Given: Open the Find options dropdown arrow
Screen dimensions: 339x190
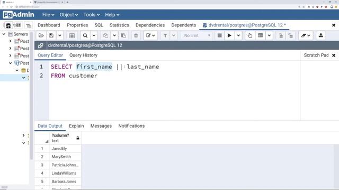Looking at the screenshot, I should [94, 35].
